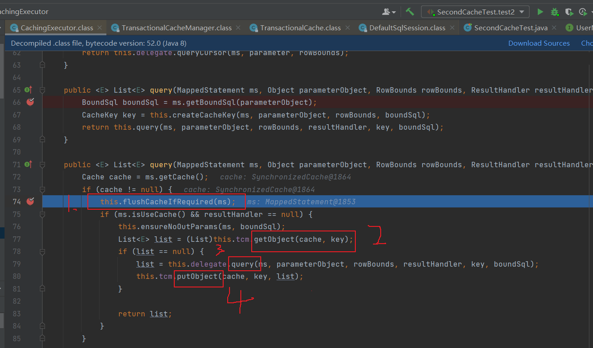Switch to the TransactionalCache.class tab
Screen dimensions: 593x348
pyautogui.click(x=300, y=28)
